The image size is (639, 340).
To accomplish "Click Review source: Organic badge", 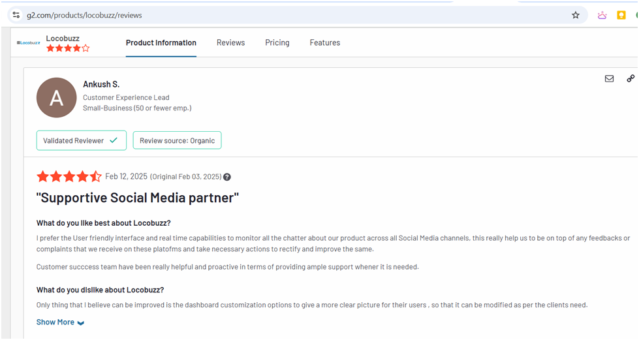I will (178, 140).
